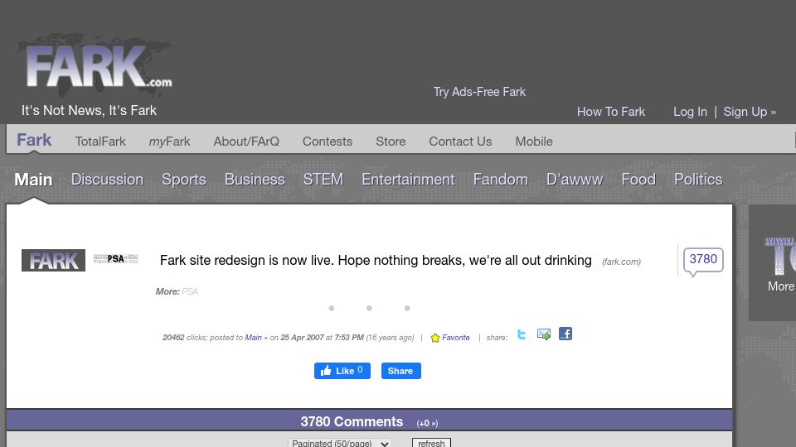Share the story on Twitter
The height and width of the screenshot is (447, 796).
click(522, 334)
